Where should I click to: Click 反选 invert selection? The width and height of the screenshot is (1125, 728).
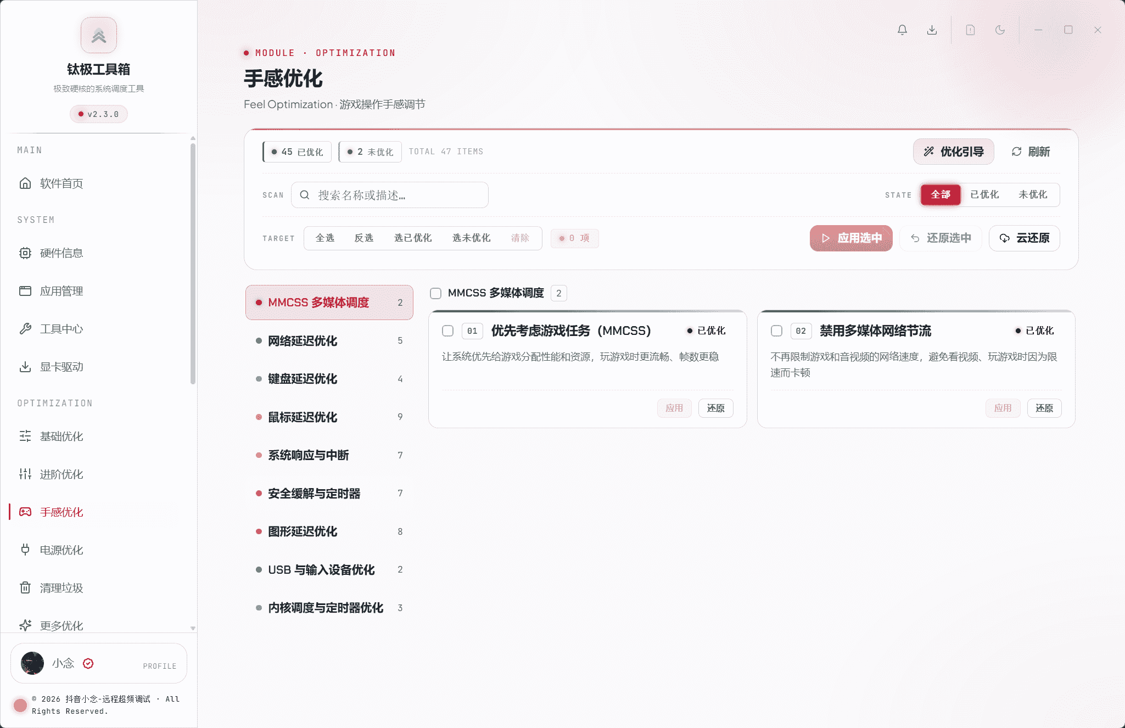point(363,238)
